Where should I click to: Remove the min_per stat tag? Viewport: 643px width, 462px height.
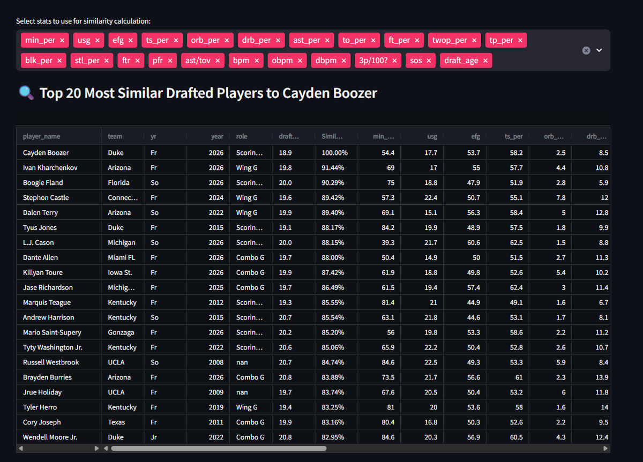62,40
